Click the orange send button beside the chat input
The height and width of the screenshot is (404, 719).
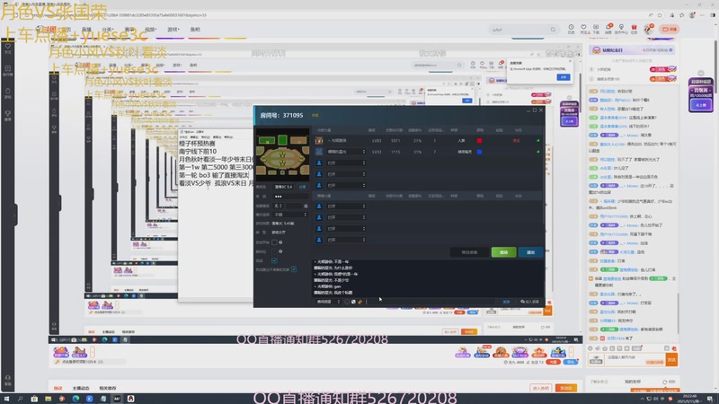click(671, 360)
